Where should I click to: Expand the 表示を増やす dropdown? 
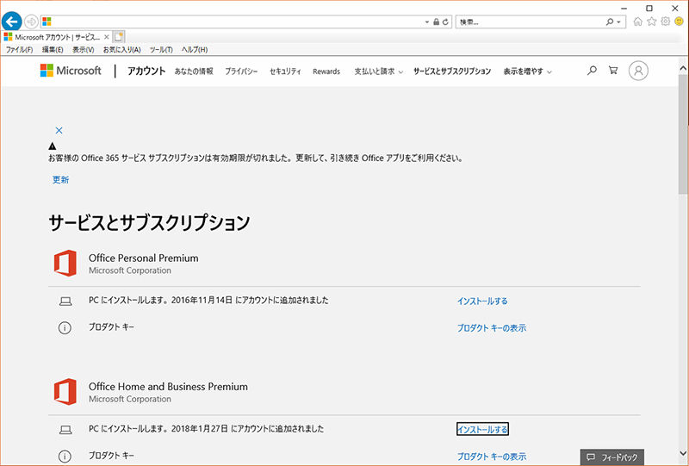click(x=527, y=71)
